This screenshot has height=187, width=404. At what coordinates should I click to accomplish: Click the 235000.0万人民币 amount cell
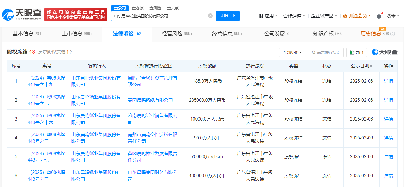[207, 100]
